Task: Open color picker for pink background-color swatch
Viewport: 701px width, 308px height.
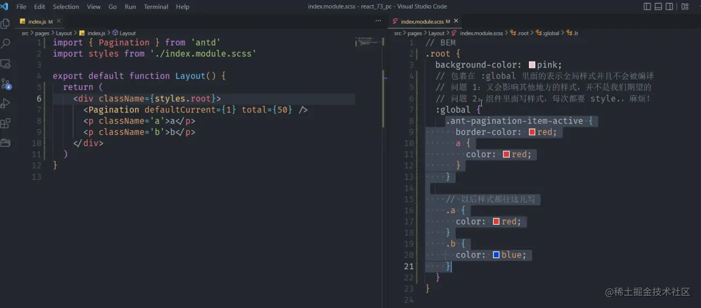Action: click(x=532, y=65)
